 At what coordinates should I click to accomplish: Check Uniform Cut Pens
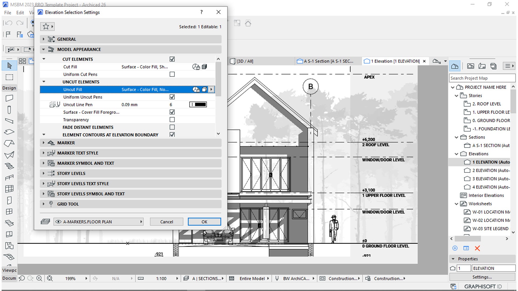(172, 74)
